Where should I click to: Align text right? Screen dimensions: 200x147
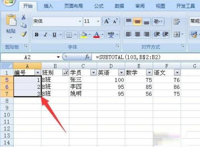146,34
